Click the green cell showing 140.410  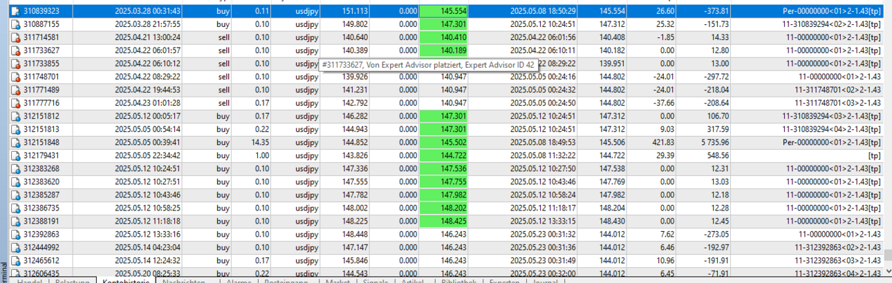443,38
